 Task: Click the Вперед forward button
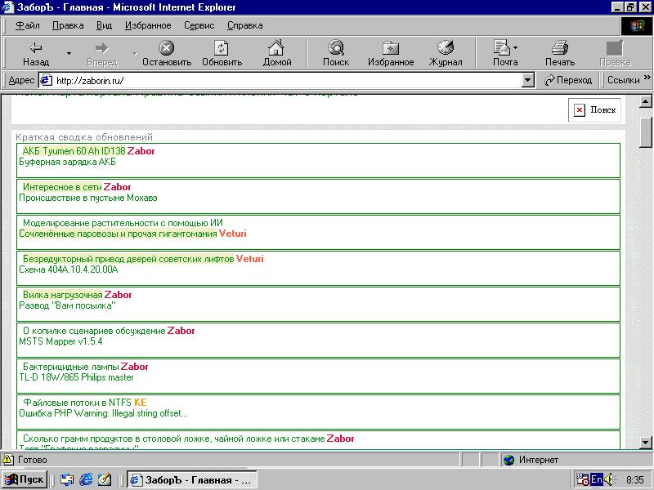(101, 54)
